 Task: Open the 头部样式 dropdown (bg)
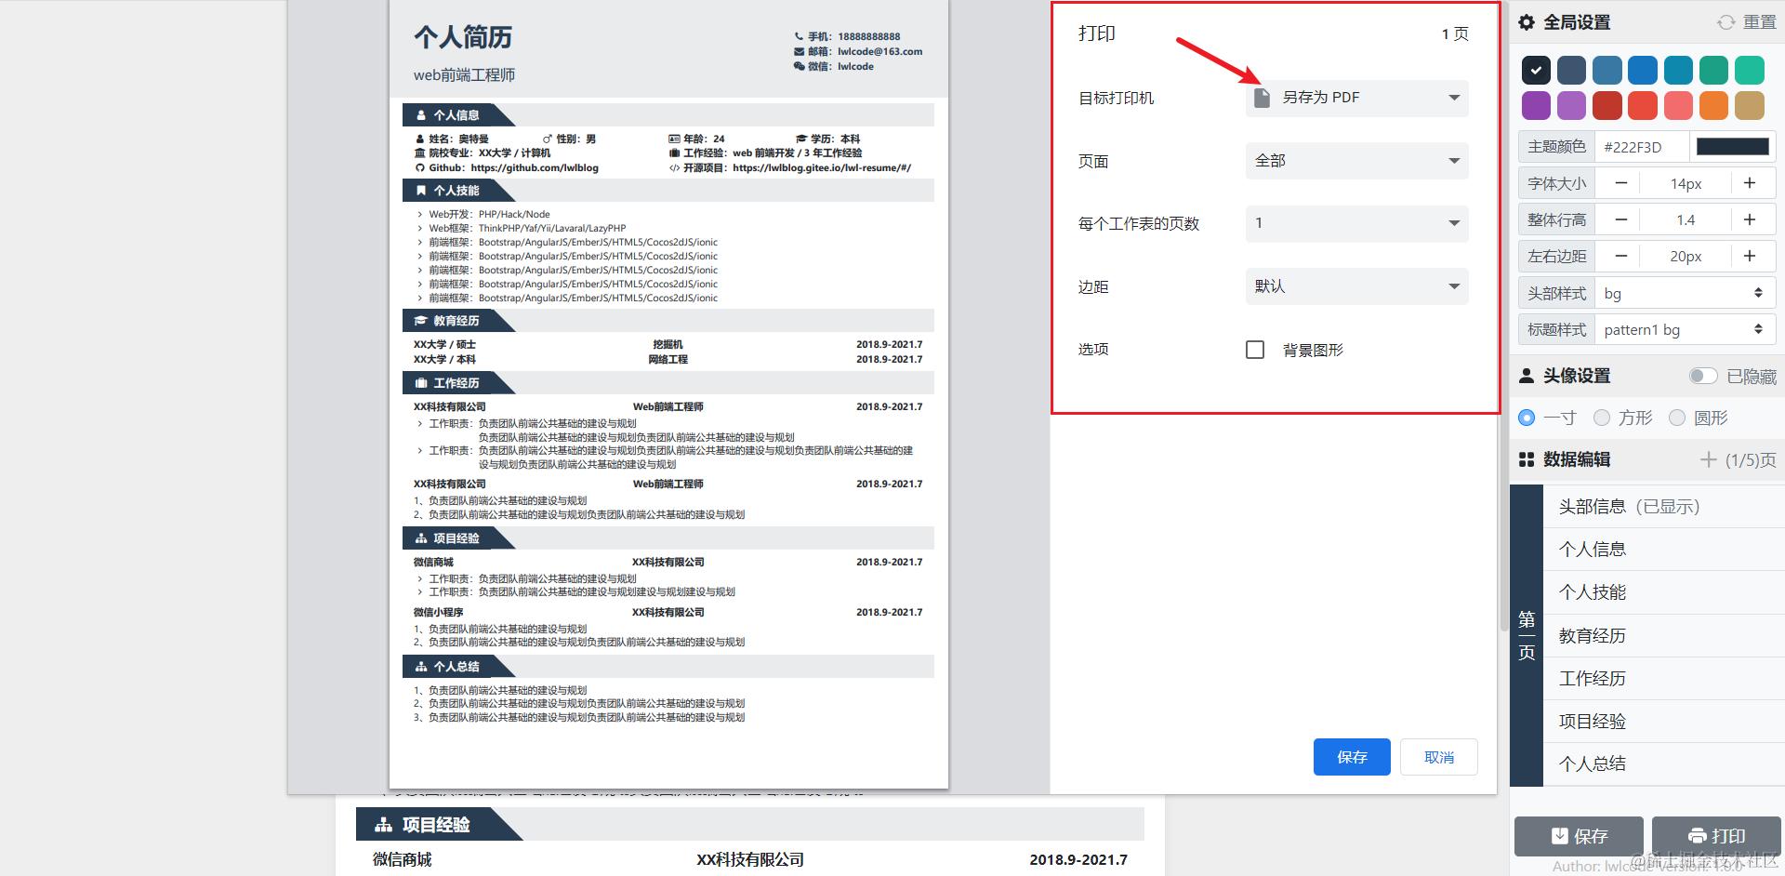tap(1685, 293)
